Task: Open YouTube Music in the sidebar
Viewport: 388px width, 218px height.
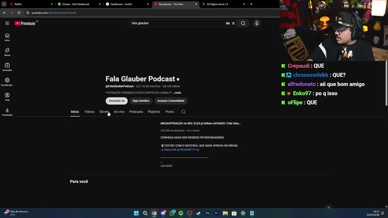Action: [7, 82]
